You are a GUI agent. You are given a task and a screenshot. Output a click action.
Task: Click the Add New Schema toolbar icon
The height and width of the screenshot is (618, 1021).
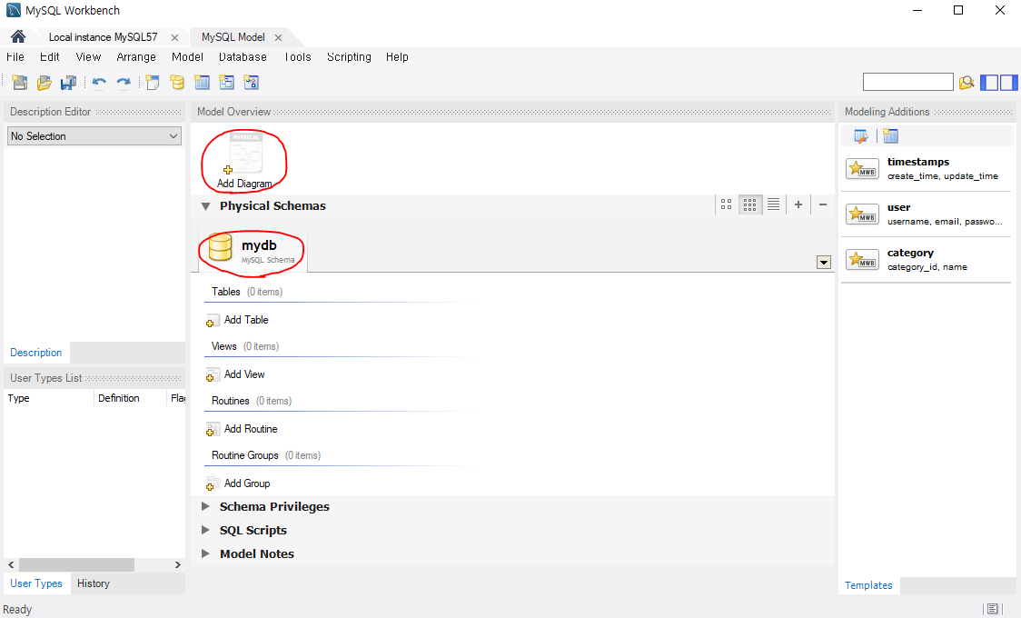coord(177,82)
